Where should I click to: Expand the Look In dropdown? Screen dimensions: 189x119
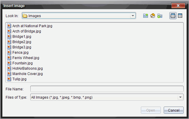click(133, 16)
